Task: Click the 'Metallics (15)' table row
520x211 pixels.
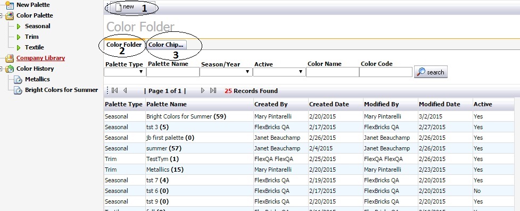Action: 309,170
